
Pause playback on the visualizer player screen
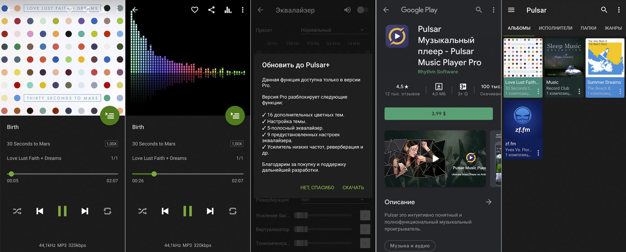(x=188, y=211)
